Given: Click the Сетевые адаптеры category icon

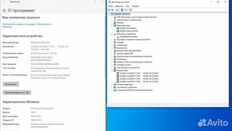Looking at the screenshot, I should [115, 84].
